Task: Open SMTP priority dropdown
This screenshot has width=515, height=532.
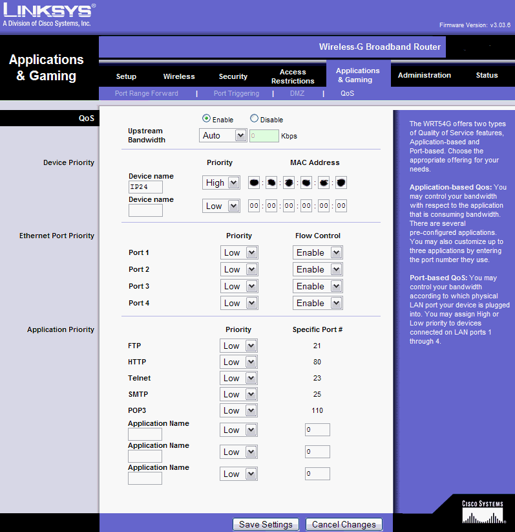Action: click(238, 394)
